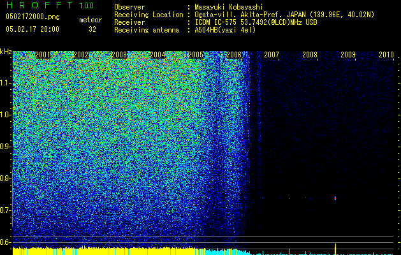Click the 2004 time marker
Viewport: 401px width, 255px height.
[x=157, y=55]
